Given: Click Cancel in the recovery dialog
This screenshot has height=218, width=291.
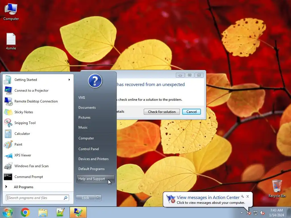Looking at the screenshot, I should (191, 112).
